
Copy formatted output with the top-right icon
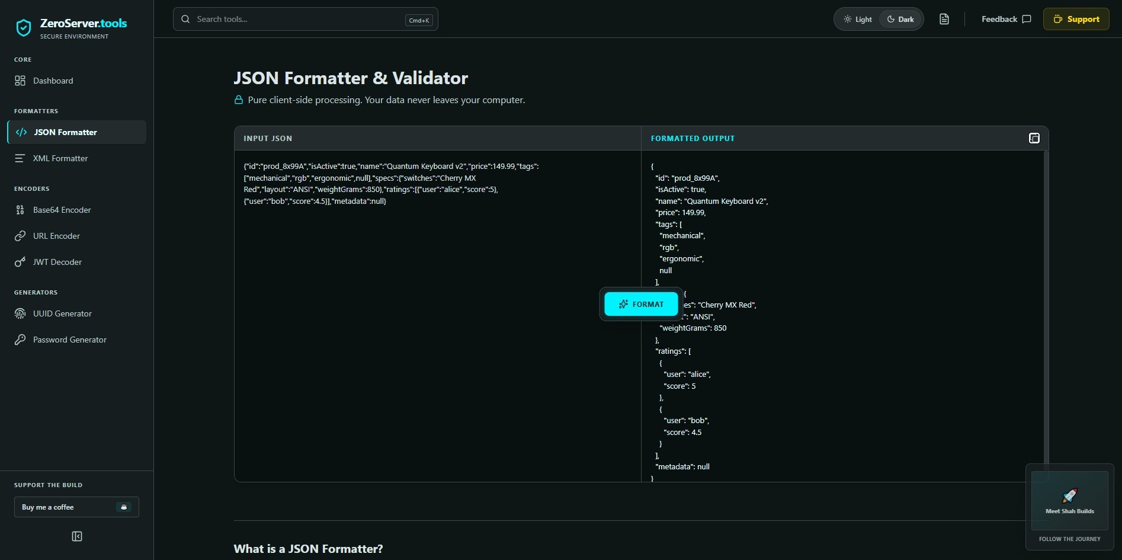pos(1034,138)
